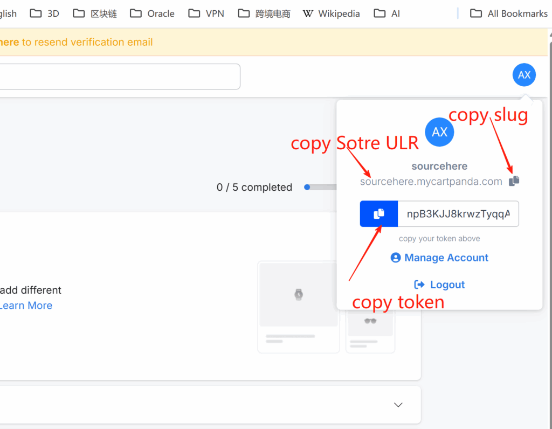
Task: Open the 区块链 bookmarks folder
Action: [x=95, y=13]
